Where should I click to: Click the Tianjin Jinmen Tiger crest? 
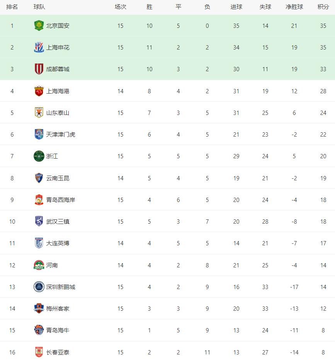(39, 134)
